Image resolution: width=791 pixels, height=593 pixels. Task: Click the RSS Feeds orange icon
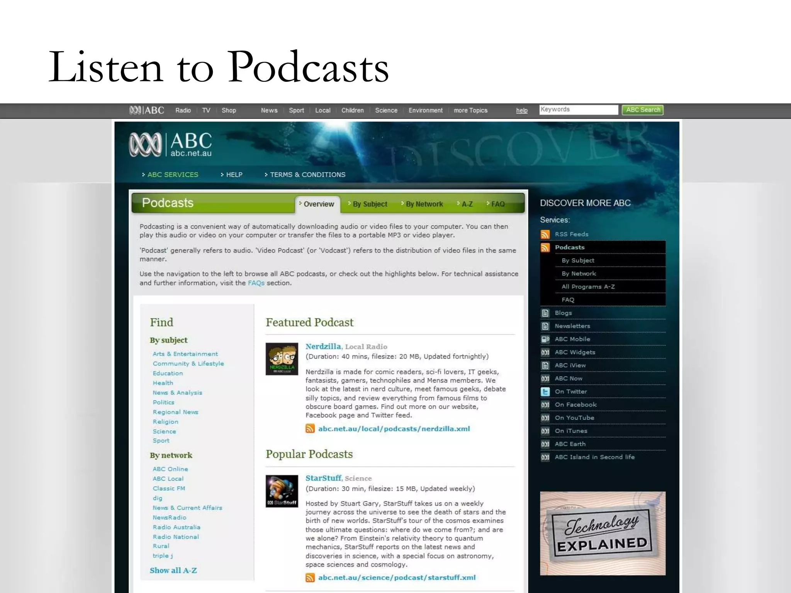[x=545, y=234]
